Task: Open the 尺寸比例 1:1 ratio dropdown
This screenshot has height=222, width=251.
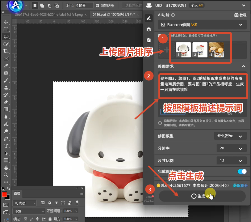Action: tap(232, 160)
